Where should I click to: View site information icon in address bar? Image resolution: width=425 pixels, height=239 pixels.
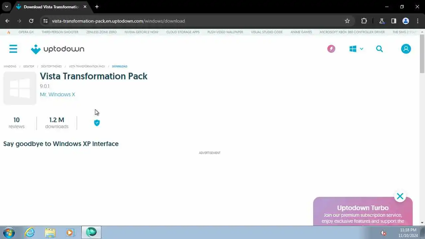pyautogui.click(x=46, y=21)
